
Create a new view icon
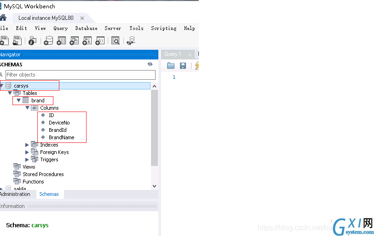(x=74, y=41)
